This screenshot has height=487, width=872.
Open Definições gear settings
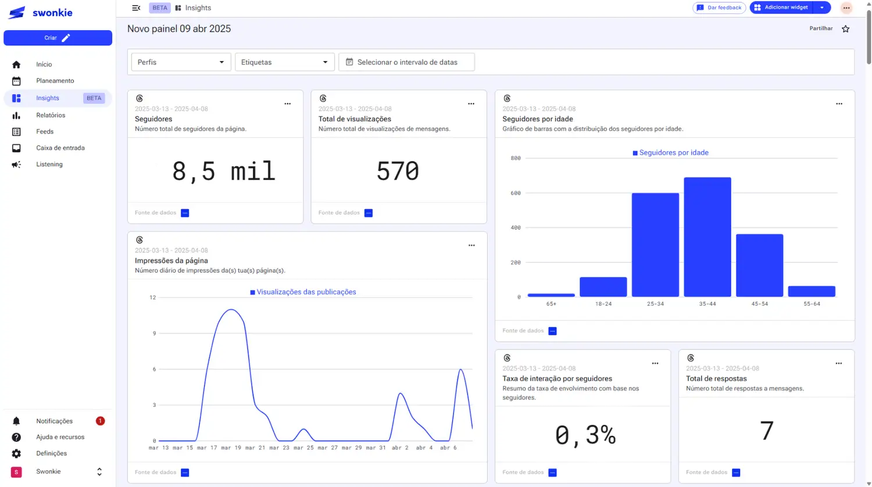coord(16,453)
